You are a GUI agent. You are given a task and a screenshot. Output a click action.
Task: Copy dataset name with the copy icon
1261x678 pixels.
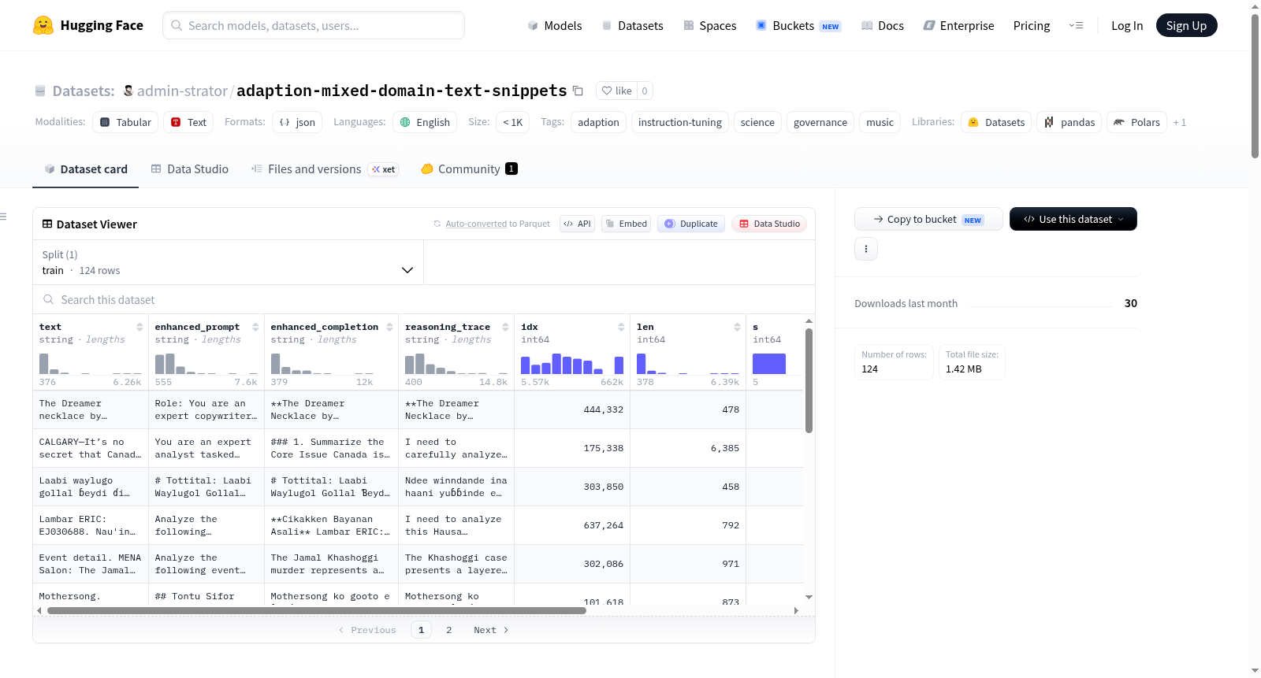[x=578, y=91]
